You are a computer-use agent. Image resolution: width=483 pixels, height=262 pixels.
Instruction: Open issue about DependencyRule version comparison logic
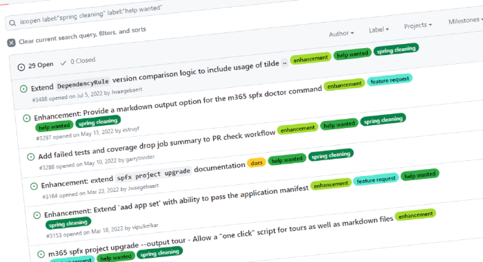155,76
